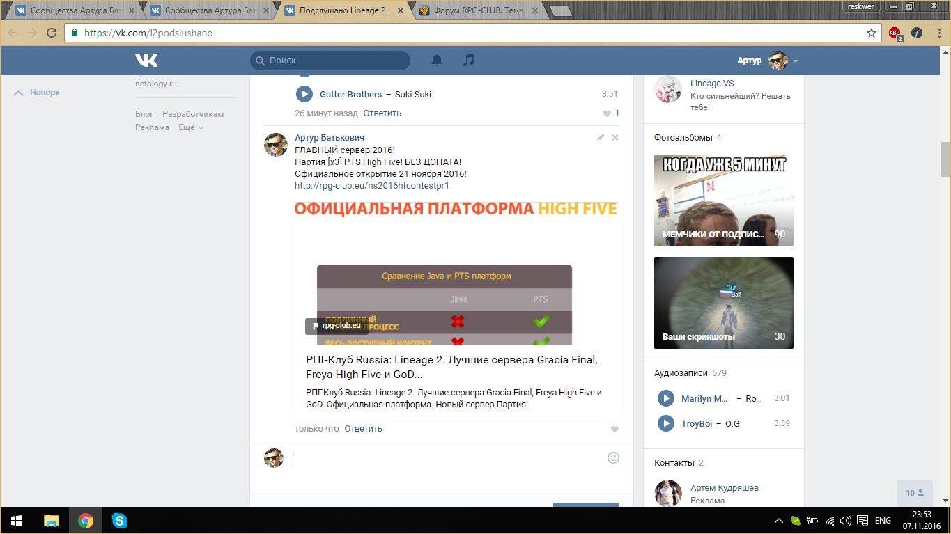Click the volume speaker tray icon
The height and width of the screenshot is (534, 951).
846,521
